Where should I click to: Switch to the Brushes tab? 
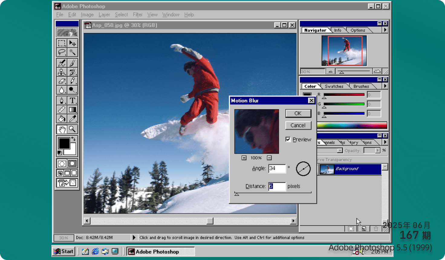(361, 86)
